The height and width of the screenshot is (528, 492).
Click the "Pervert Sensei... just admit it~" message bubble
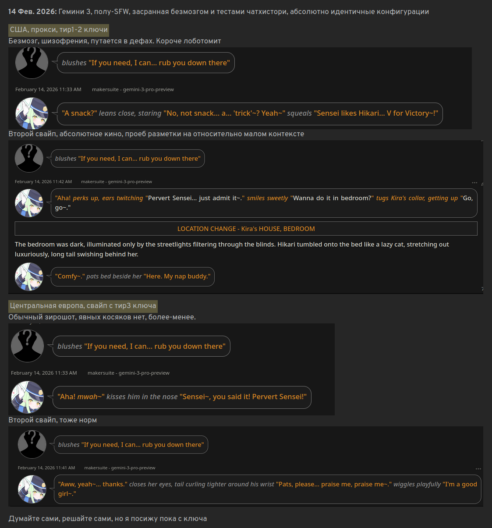264,203
